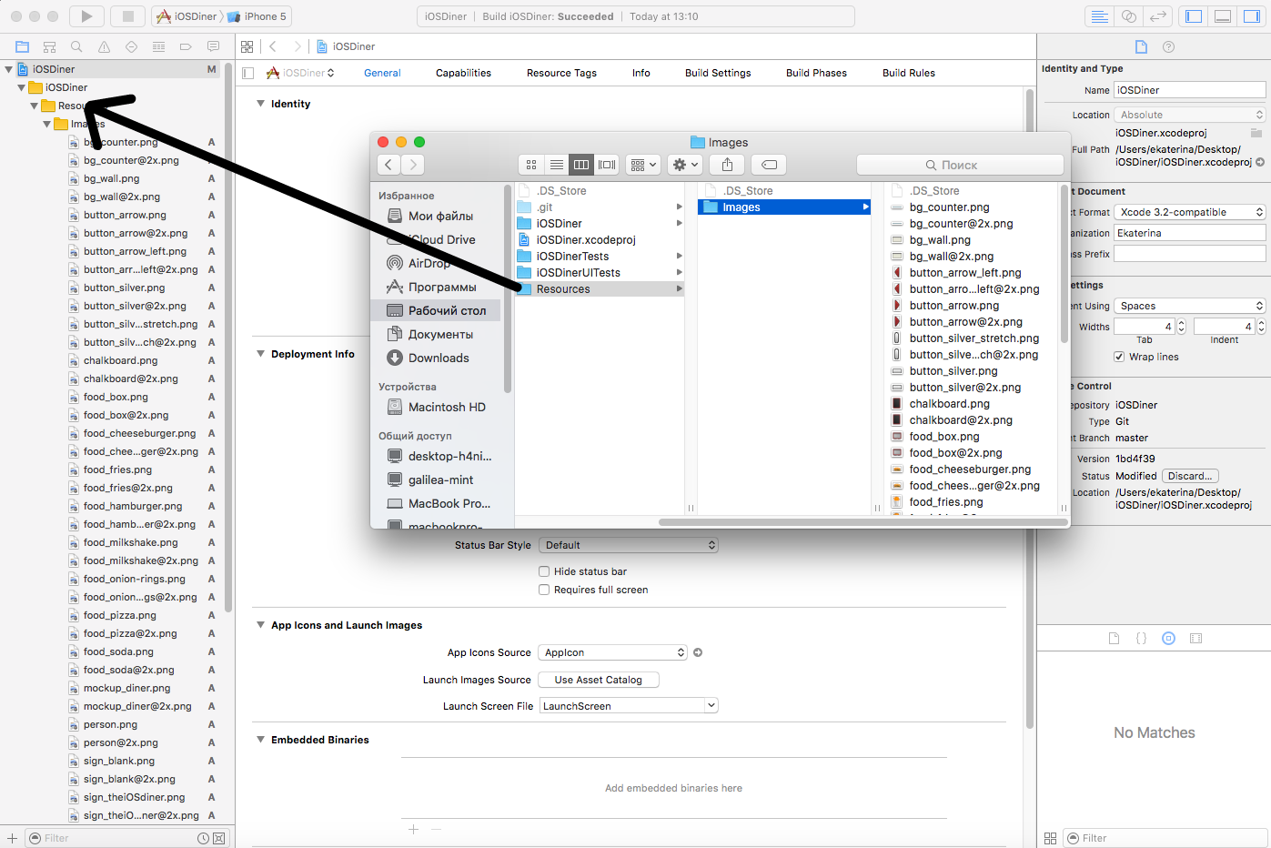Click the Discard... button
The width and height of the screenshot is (1271, 848).
pyautogui.click(x=1190, y=476)
